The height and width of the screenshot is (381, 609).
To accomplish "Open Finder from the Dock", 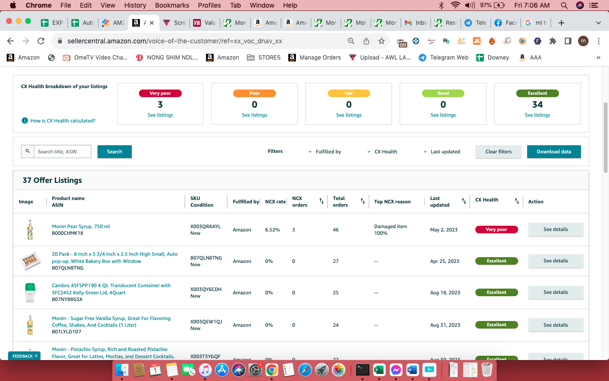I will [122, 370].
